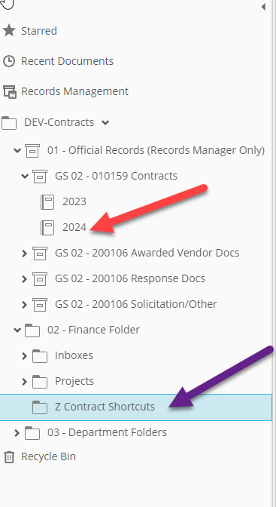This screenshot has height=507, width=276.
Task: Collapse the sidebar with the top arrow
Action: (263, 7)
